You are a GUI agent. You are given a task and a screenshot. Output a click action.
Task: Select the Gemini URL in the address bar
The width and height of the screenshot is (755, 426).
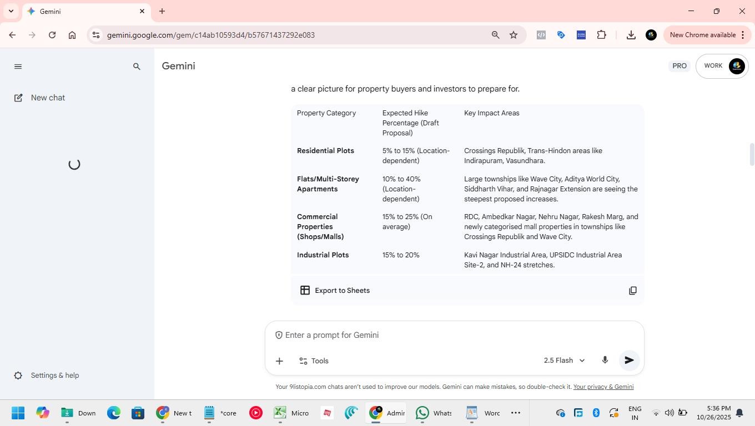coord(211,35)
